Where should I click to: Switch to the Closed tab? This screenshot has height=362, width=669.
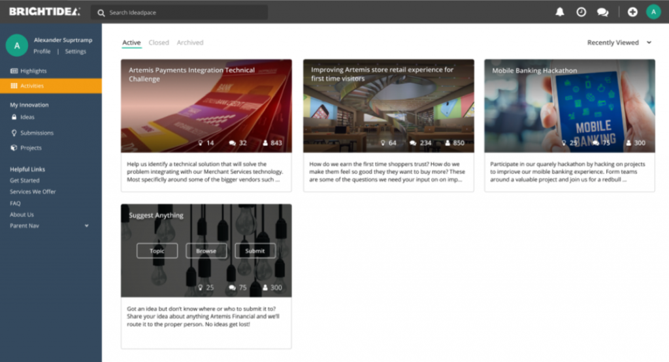coord(159,42)
